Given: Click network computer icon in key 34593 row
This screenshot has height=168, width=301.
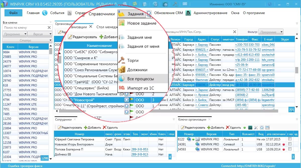Looking at the screenshot, I should coord(197,149).
